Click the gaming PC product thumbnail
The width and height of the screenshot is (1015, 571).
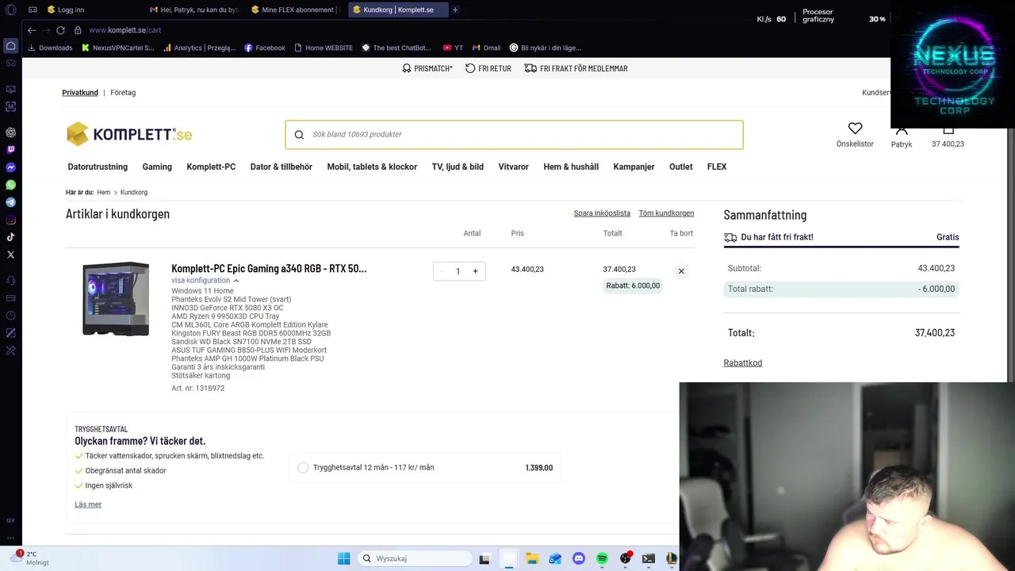coord(115,299)
